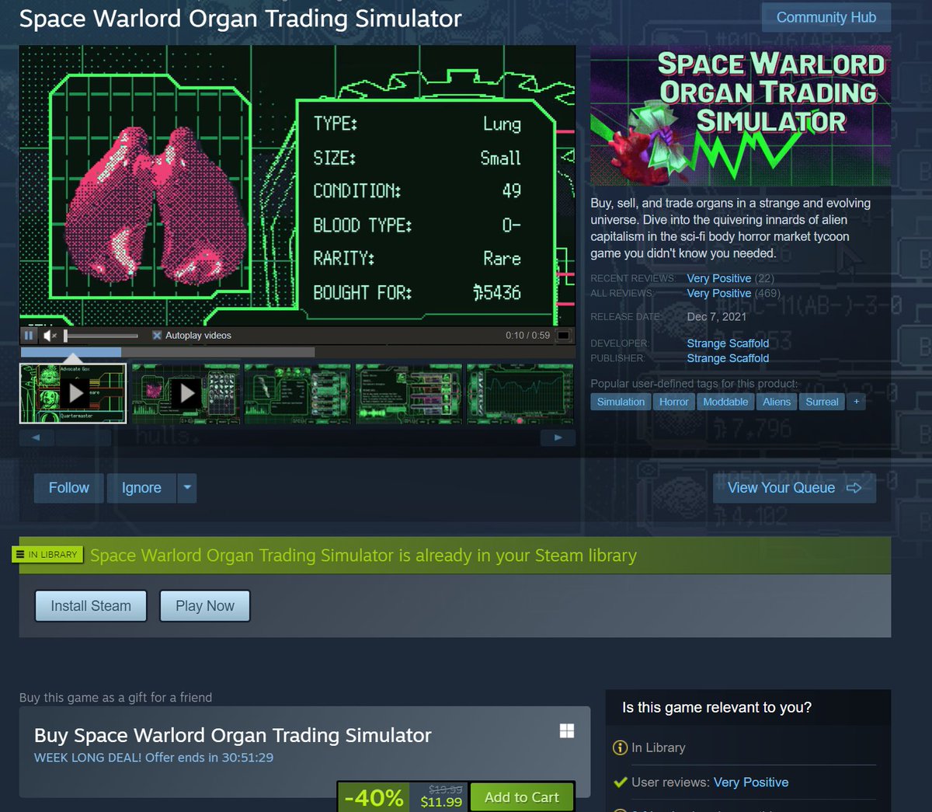Viewport: 932px width, 812px height.
Task: Select the Surreal tag
Action: click(x=822, y=402)
